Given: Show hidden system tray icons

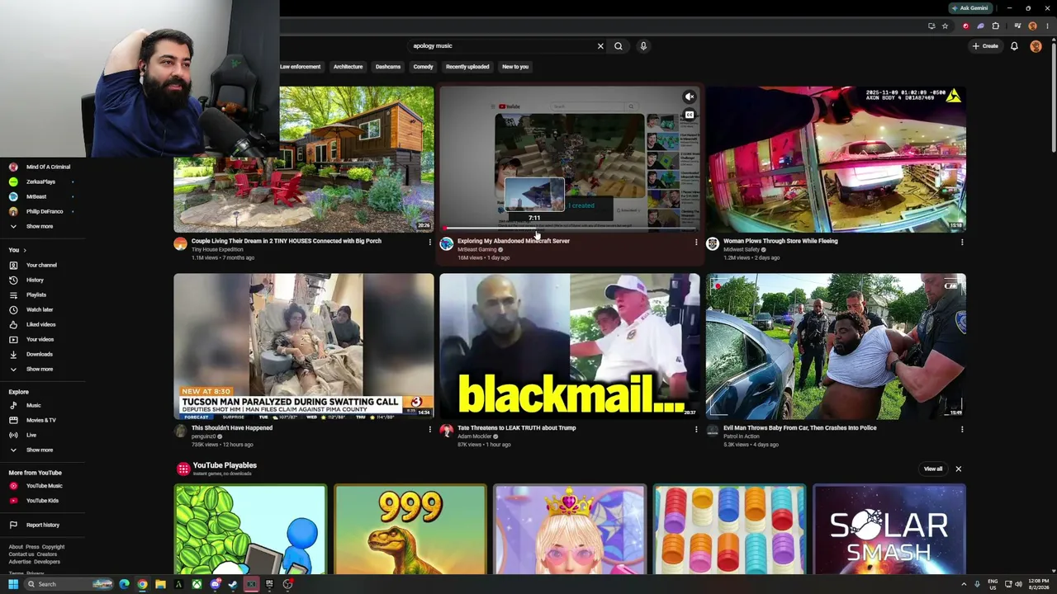Looking at the screenshot, I should coord(964,584).
